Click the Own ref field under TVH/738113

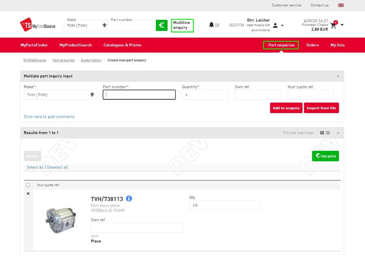click(x=137, y=228)
